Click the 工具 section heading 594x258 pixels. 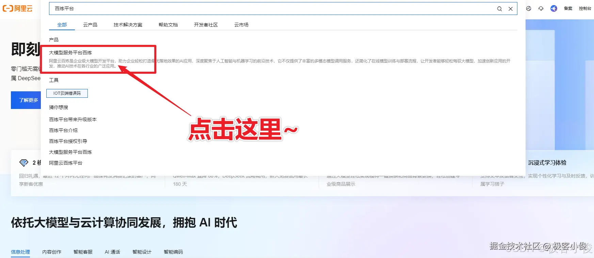pyautogui.click(x=54, y=80)
